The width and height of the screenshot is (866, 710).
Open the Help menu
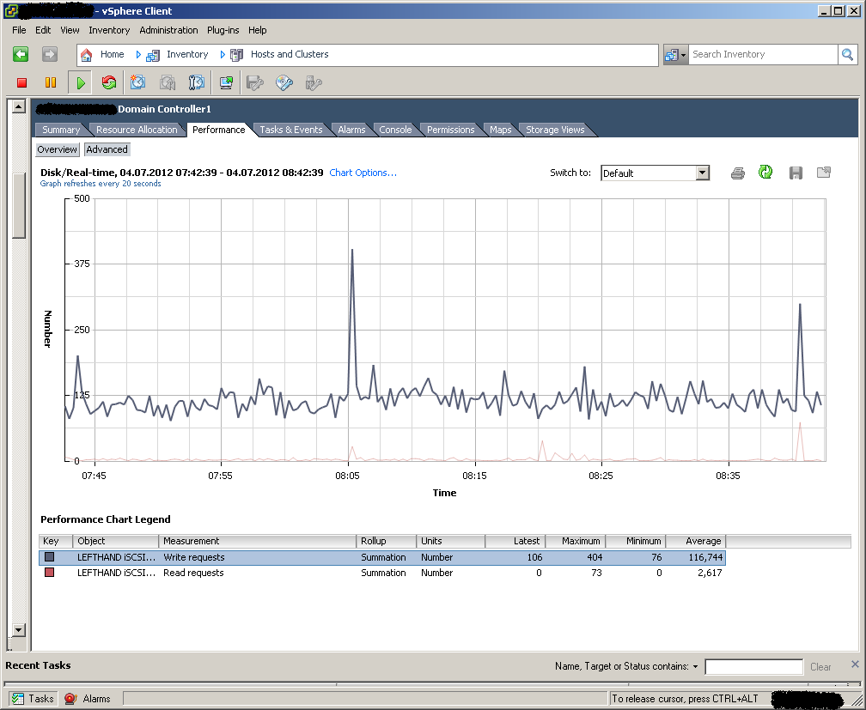[x=258, y=30]
